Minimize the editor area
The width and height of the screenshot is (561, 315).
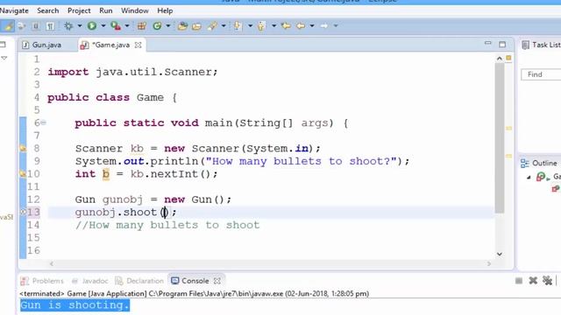(487, 43)
